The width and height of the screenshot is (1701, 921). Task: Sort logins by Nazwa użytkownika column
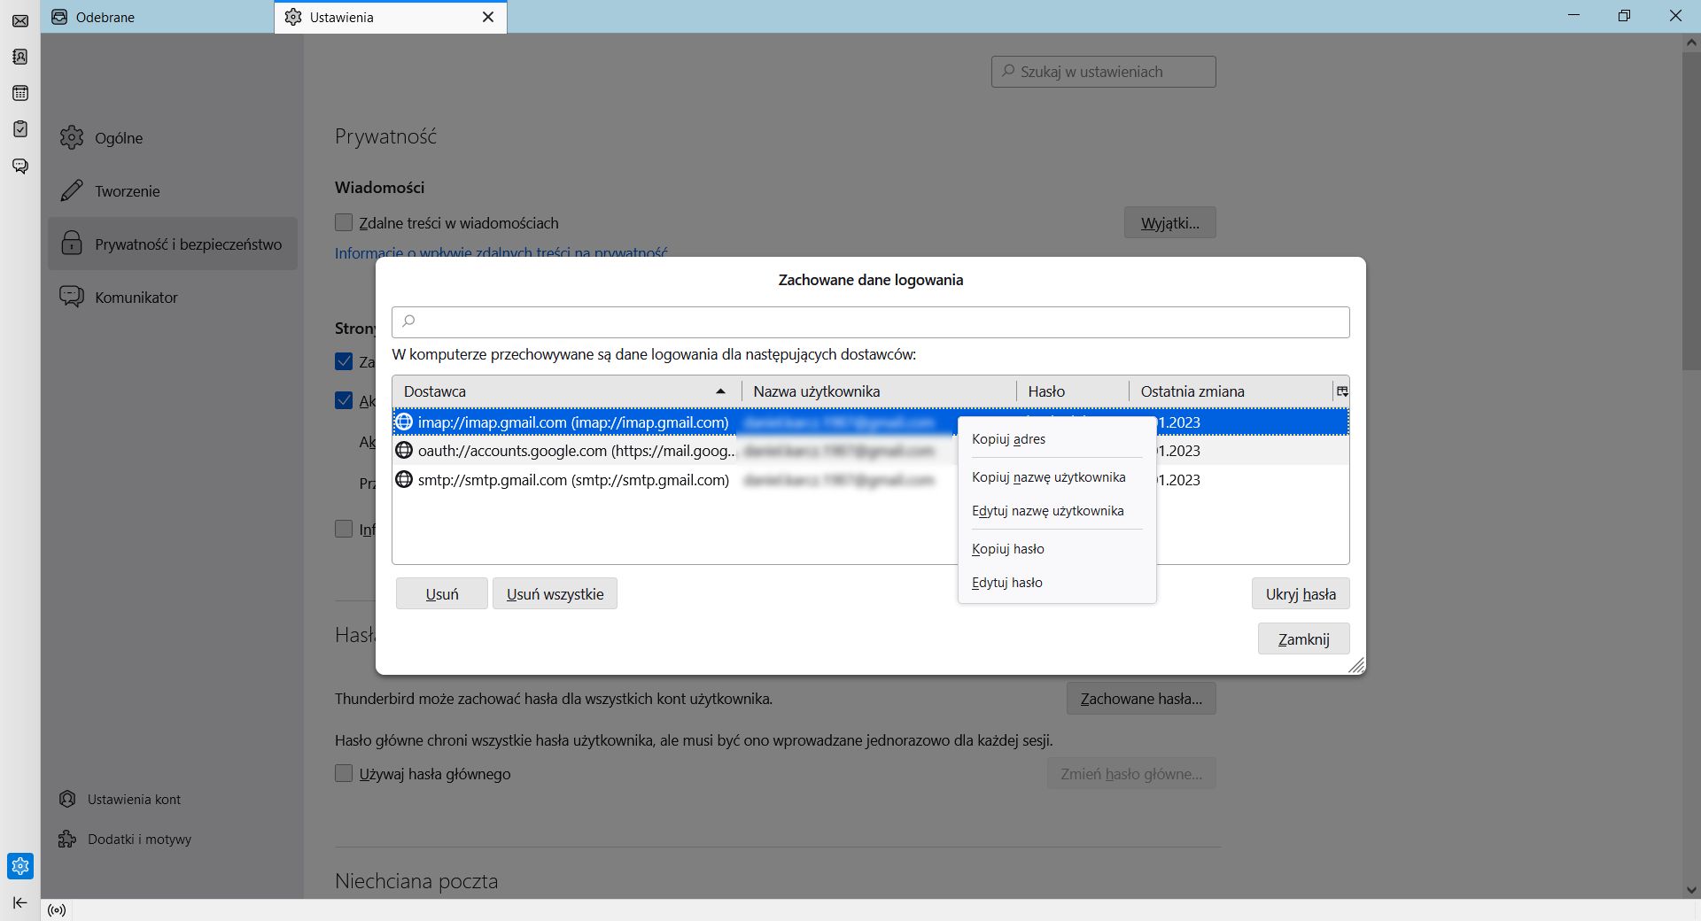(879, 391)
